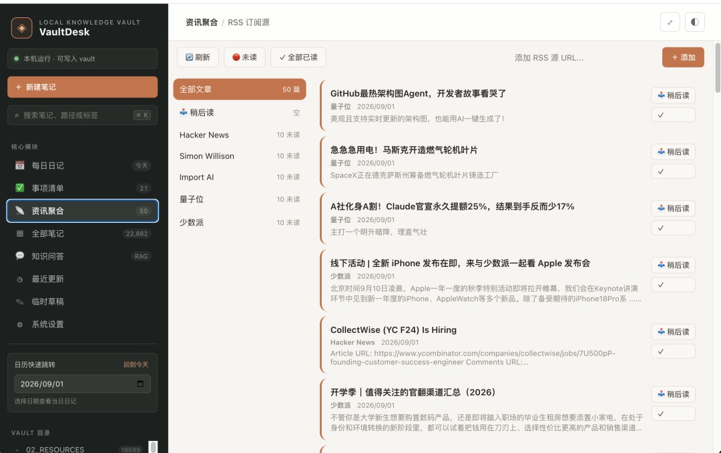The image size is (721, 453).
Task: Click the main page vertical scrollbar
Action: [x=717, y=67]
